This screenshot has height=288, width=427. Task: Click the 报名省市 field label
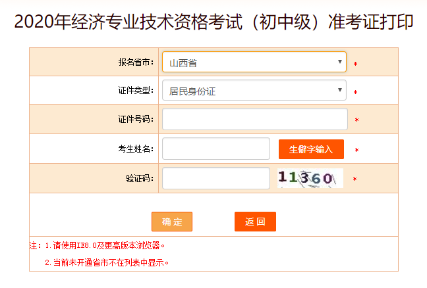[x=136, y=62]
